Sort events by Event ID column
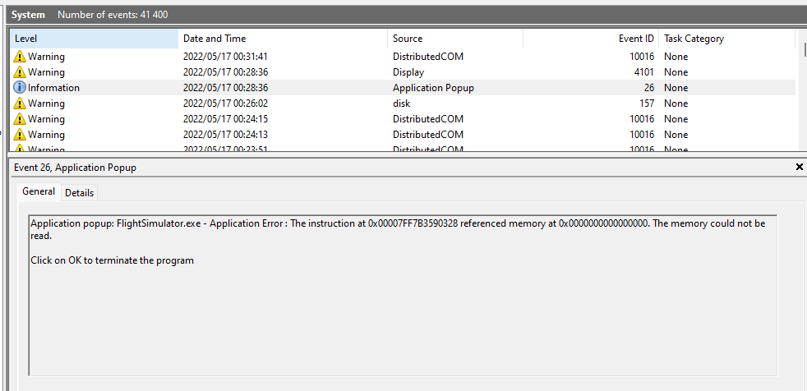807x391 pixels. 590,39
